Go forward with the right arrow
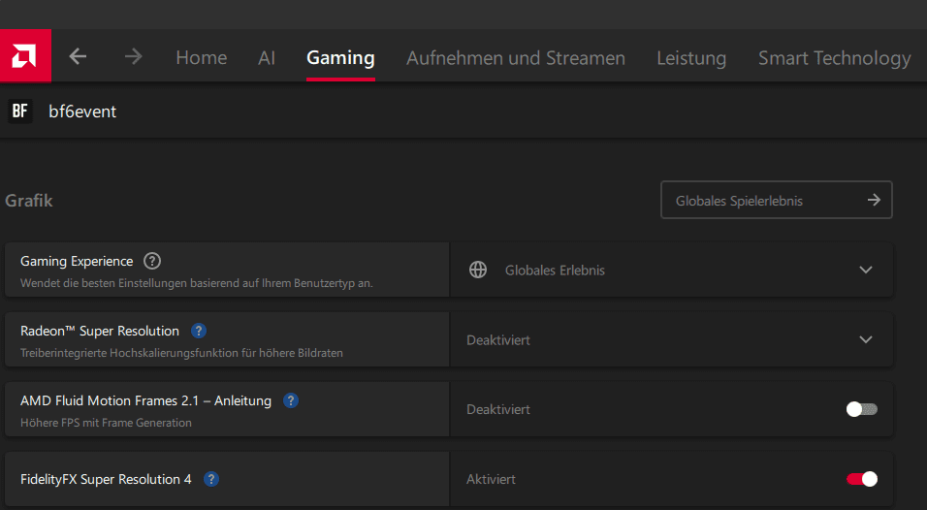The image size is (927, 510). 133,57
